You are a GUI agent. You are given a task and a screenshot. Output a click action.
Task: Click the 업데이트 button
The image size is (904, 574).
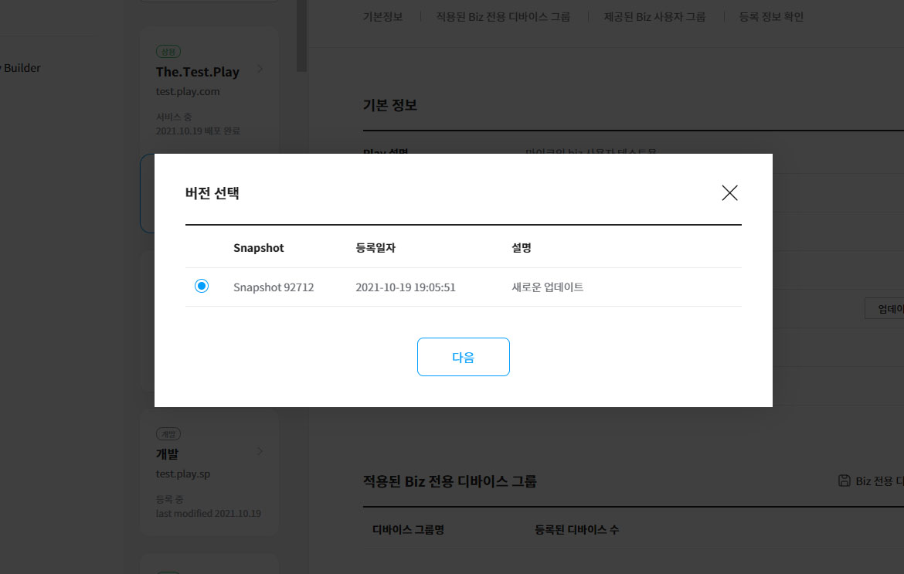[x=885, y=308]
